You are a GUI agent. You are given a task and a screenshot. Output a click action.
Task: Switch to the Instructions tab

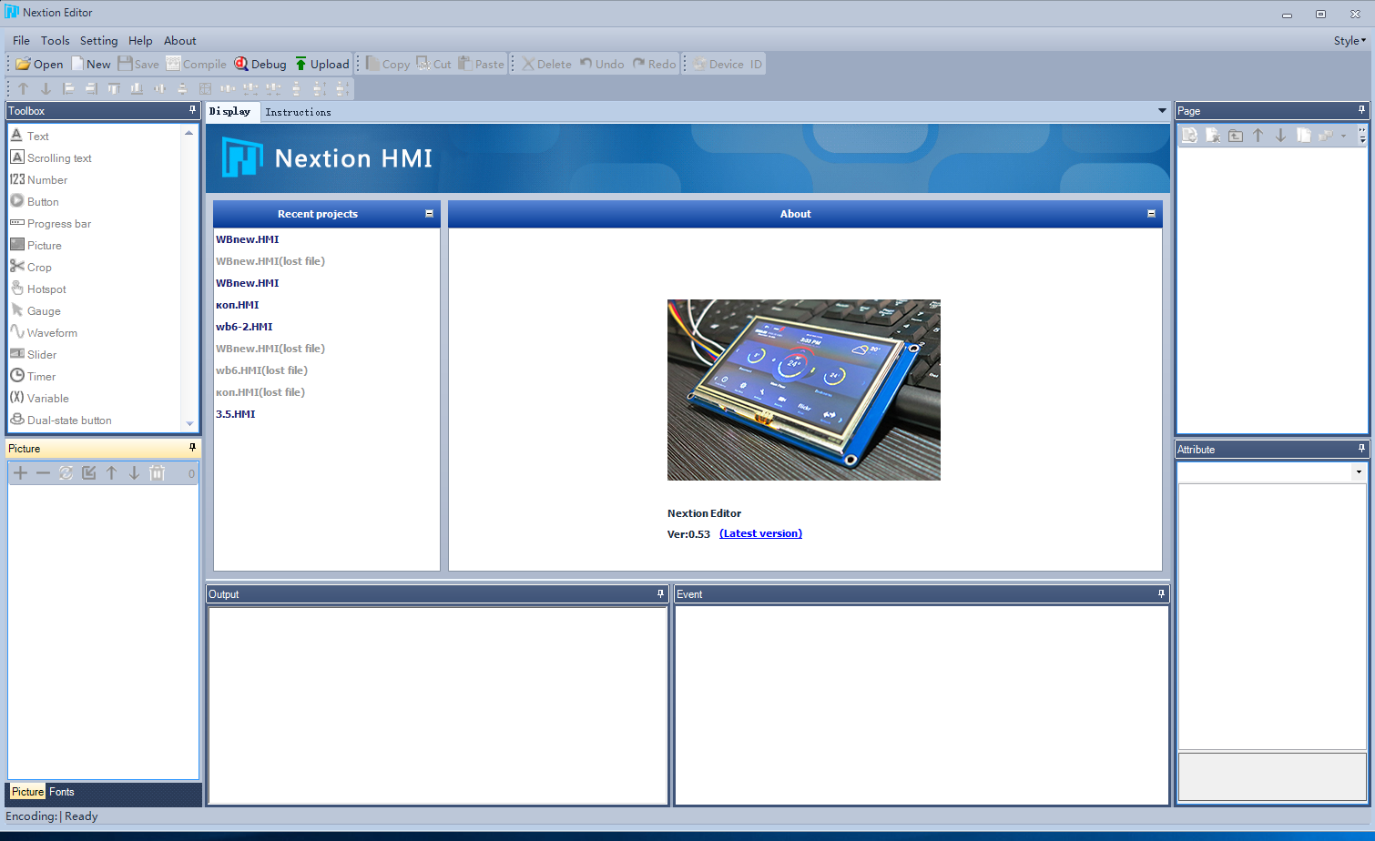(x=298, y=112)
